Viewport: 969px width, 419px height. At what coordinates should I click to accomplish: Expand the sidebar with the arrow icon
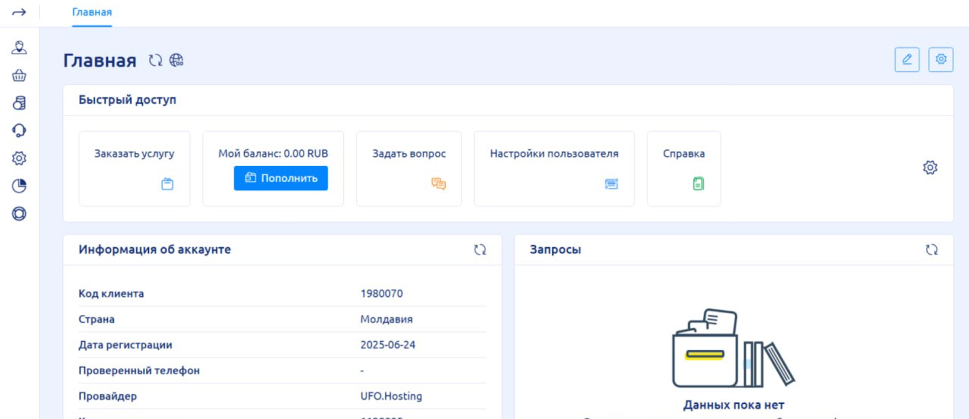19,12
